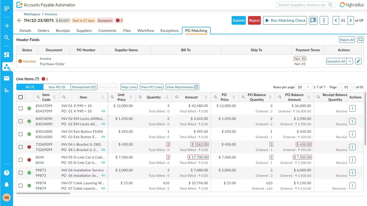367x206 pixels.
Task: Check the select-all checkbox in line items header
Action: click(x=21, y=97)
